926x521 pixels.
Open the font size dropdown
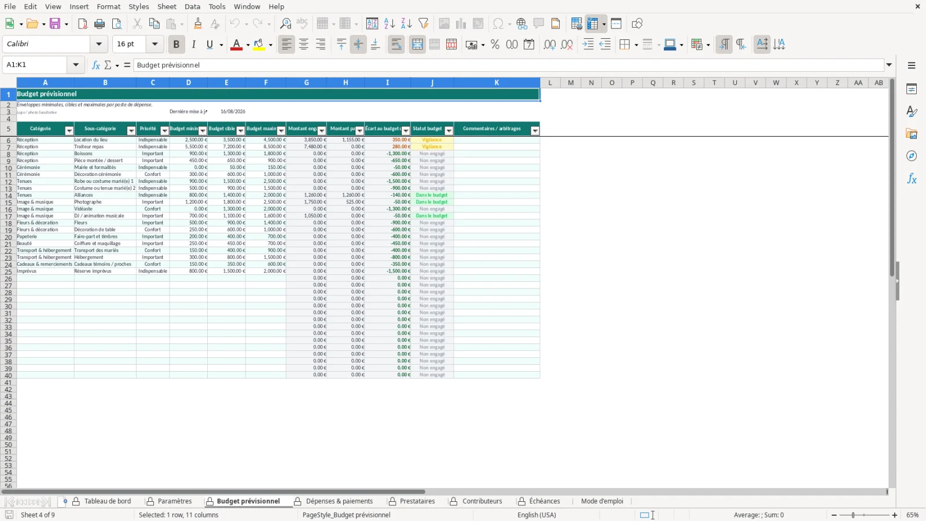coord(155,44)
